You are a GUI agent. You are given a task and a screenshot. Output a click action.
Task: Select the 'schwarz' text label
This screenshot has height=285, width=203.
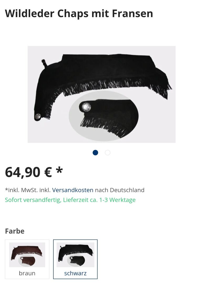pyautogui.click(x=75, y=273)
